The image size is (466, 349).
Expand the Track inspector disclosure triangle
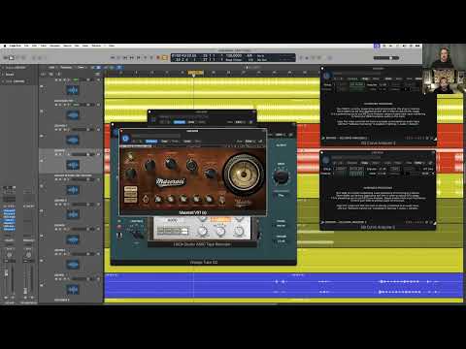(3, 81)
